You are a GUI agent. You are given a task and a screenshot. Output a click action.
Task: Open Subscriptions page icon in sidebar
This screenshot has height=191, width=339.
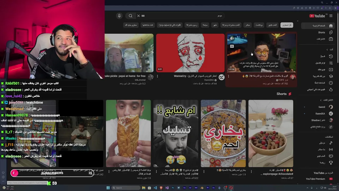[331, 39]
